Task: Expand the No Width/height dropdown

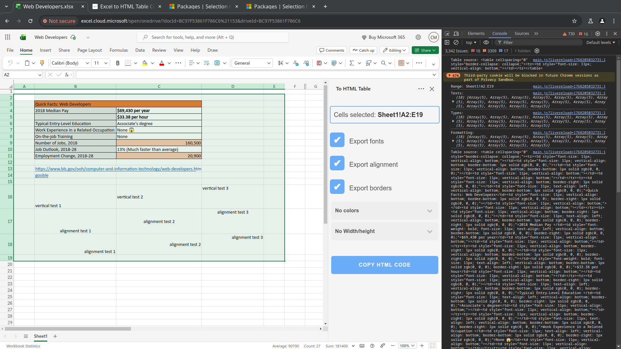Action: click(385, 231)
